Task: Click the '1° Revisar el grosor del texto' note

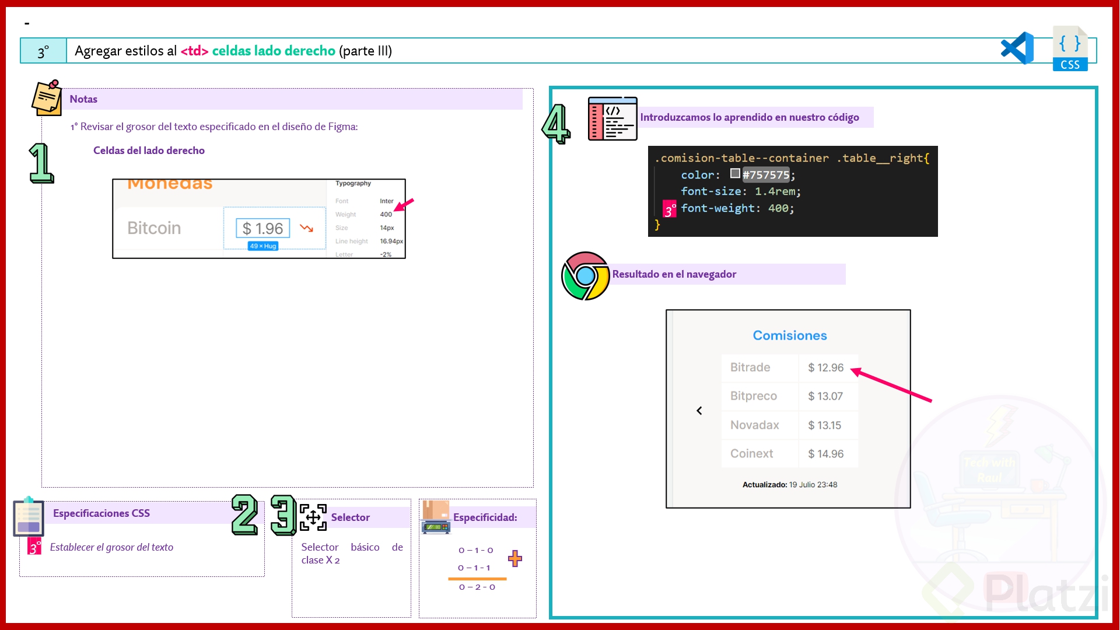Action: click(214, 127)
